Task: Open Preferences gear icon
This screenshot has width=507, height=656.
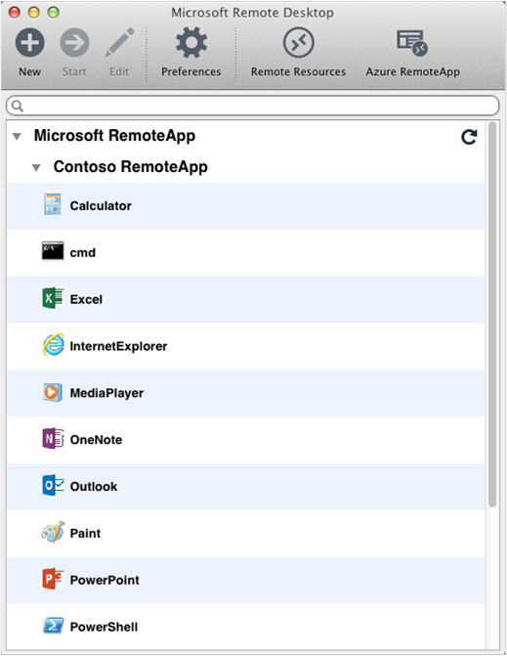Action: (x=191, y=43)
